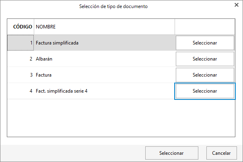Click Seleccionar for Factura simplificada row
Screen dimensions: 243x162
[205, 43]
